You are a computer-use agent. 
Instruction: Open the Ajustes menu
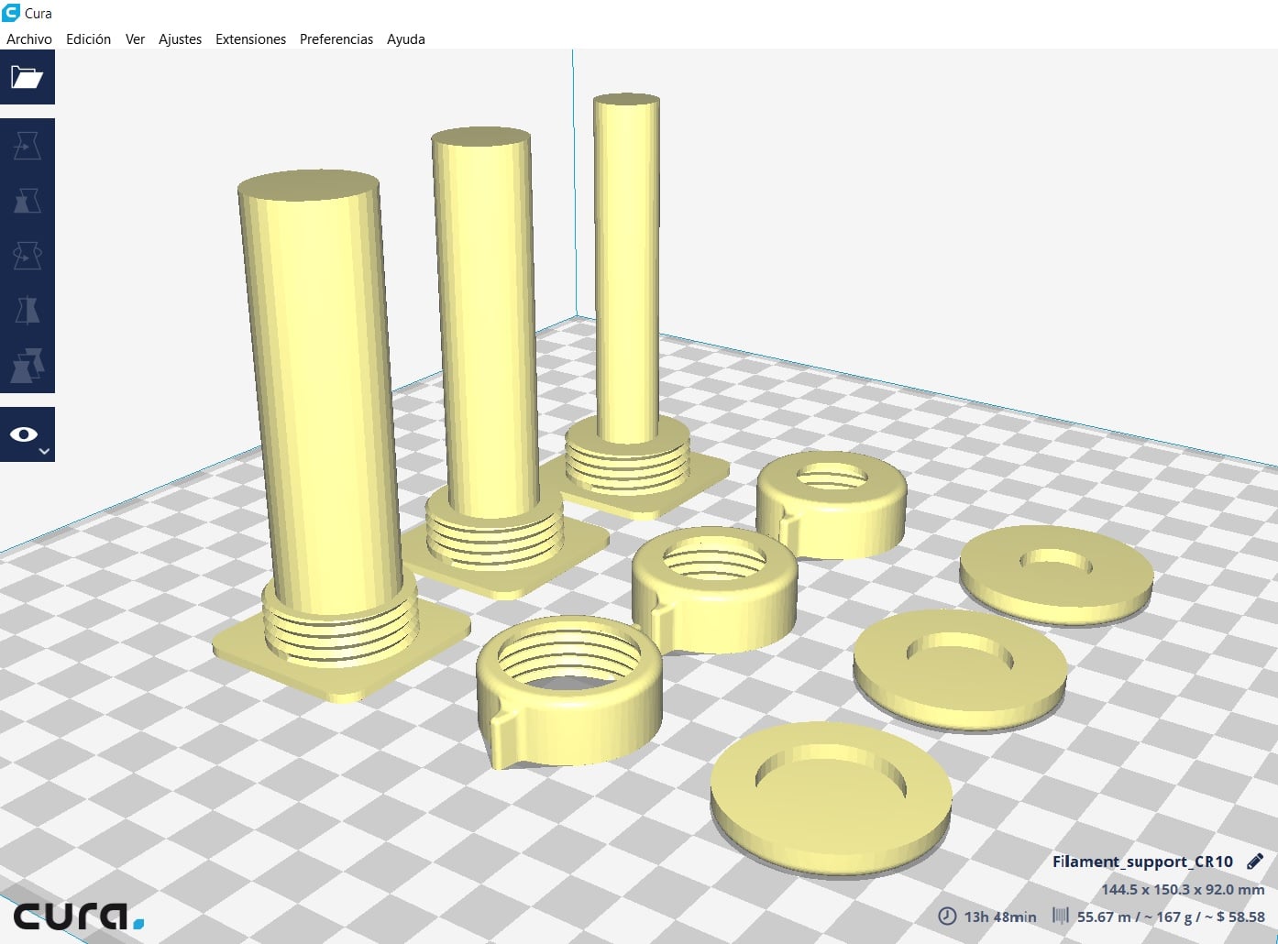[x=180, y=39]
